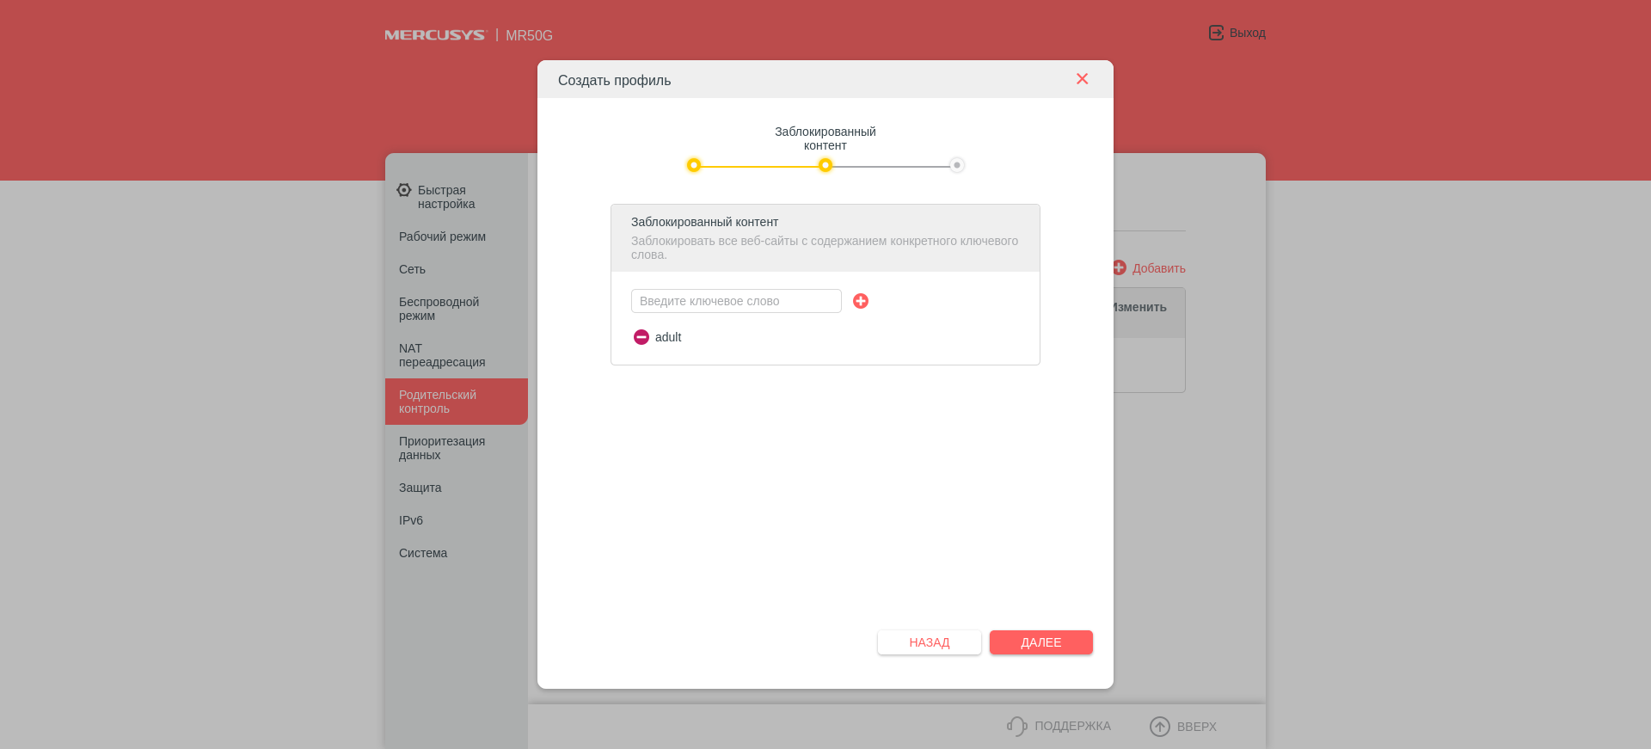Image resolution: width=1651 pixels, height=749 pixels.
Task: Select the last wizard step dot
Action: (x=956, y=165)
